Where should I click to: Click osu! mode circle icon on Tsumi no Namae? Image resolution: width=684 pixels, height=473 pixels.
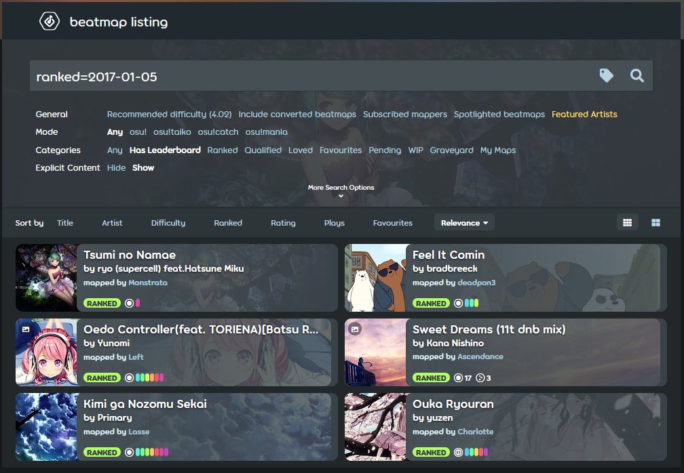tap(129, 303)
